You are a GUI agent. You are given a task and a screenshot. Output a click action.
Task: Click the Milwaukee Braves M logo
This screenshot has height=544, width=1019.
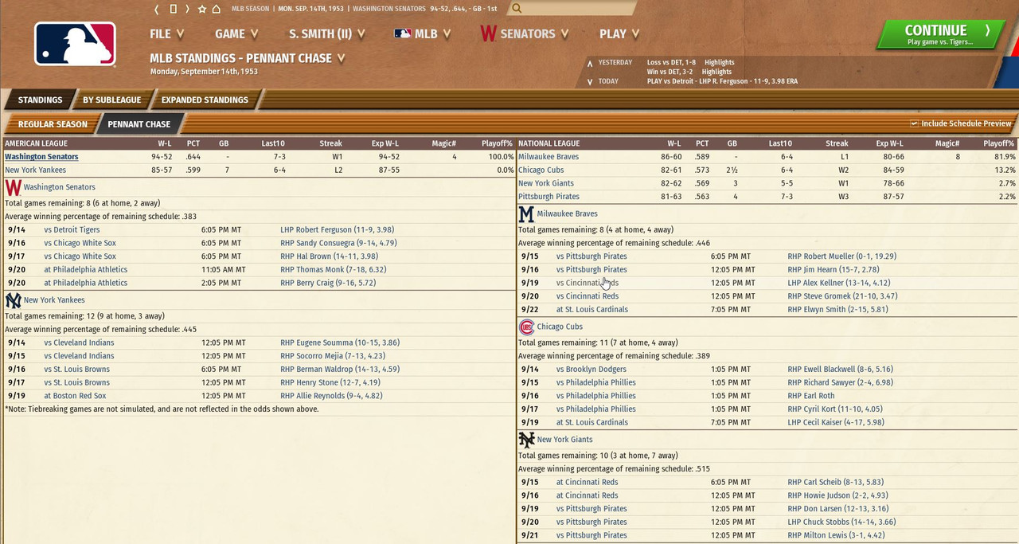(526, 214)
